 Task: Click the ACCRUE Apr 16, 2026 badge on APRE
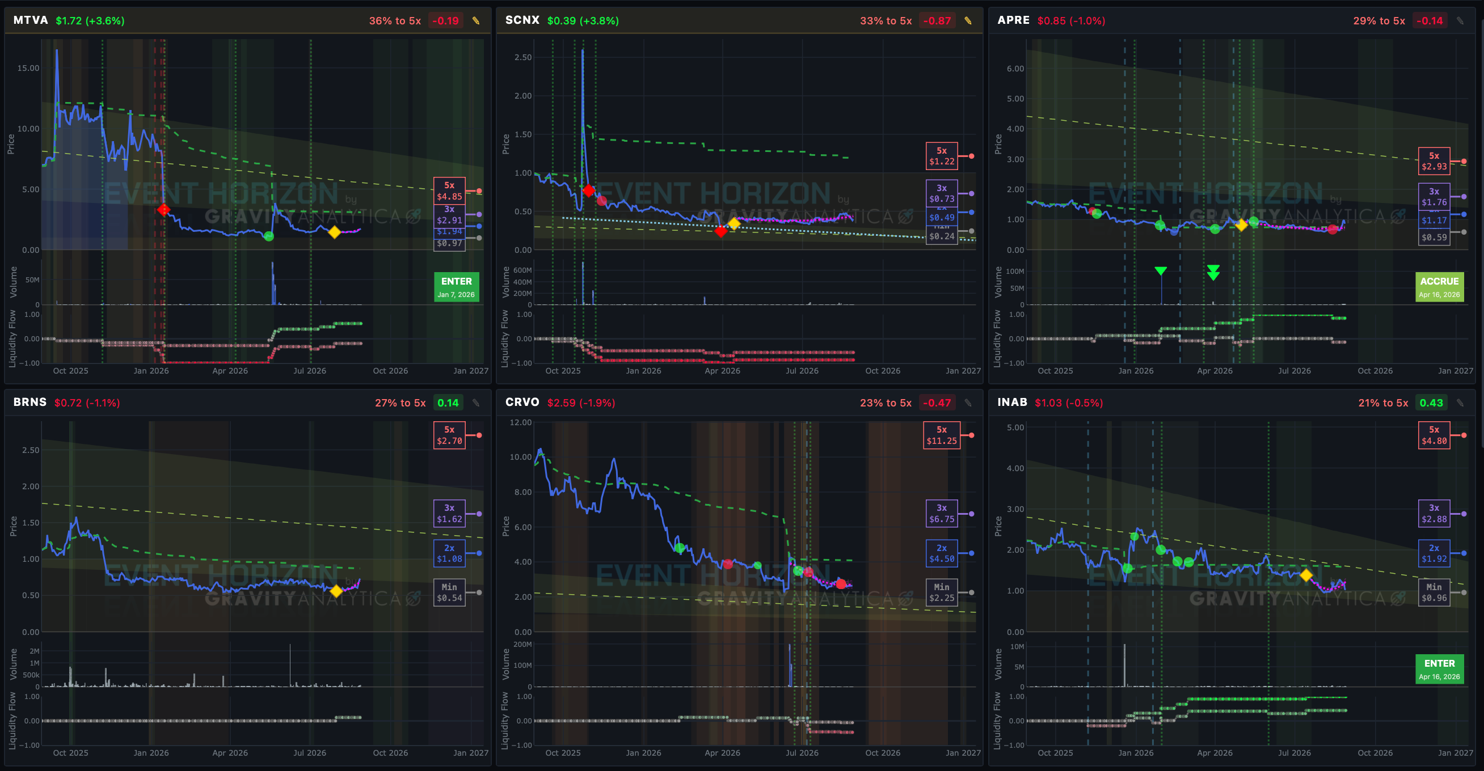coord(1439,287)
